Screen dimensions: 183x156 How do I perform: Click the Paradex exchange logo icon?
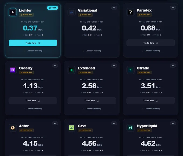131,12
